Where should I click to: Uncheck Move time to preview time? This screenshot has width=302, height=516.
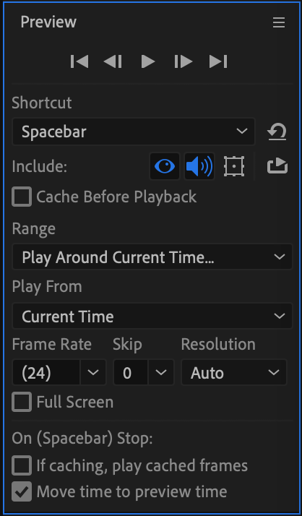pos(22,491)
